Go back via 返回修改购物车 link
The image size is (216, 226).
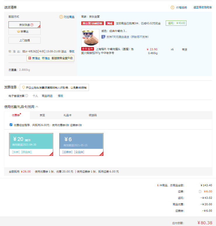203,7
